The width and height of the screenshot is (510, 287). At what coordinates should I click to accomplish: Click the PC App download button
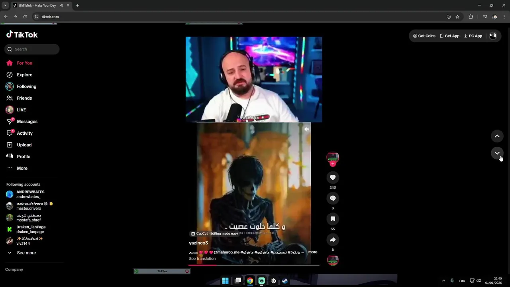pos(473,36)
